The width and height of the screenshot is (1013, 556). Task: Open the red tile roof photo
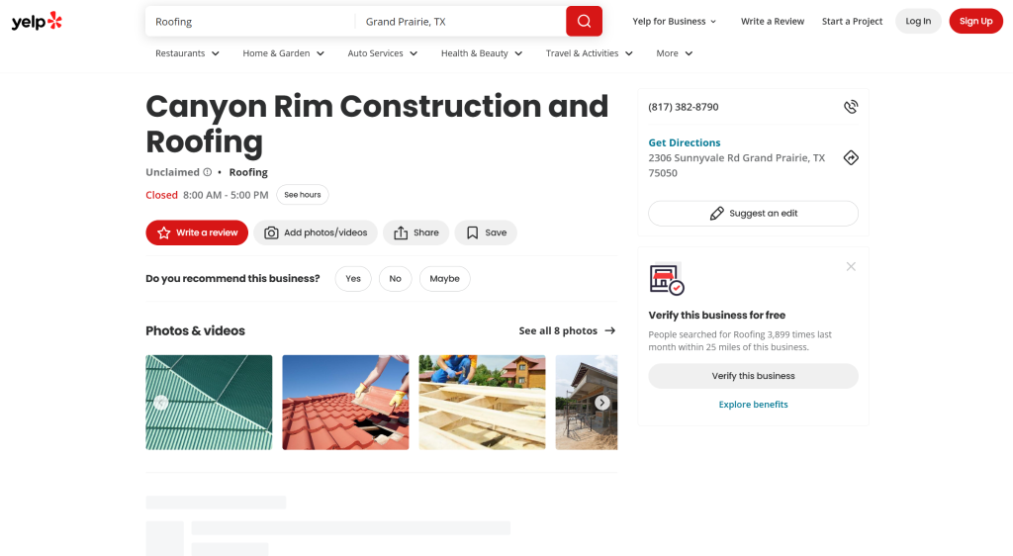[345, 403]
